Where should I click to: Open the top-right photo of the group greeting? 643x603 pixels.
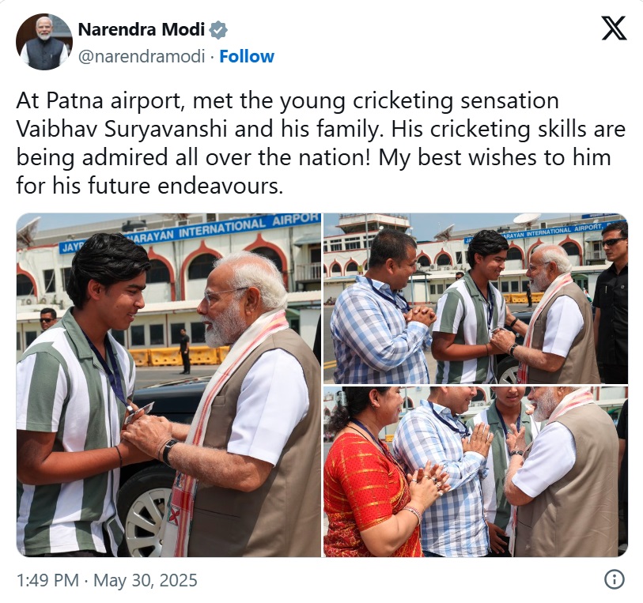point(475,298)
